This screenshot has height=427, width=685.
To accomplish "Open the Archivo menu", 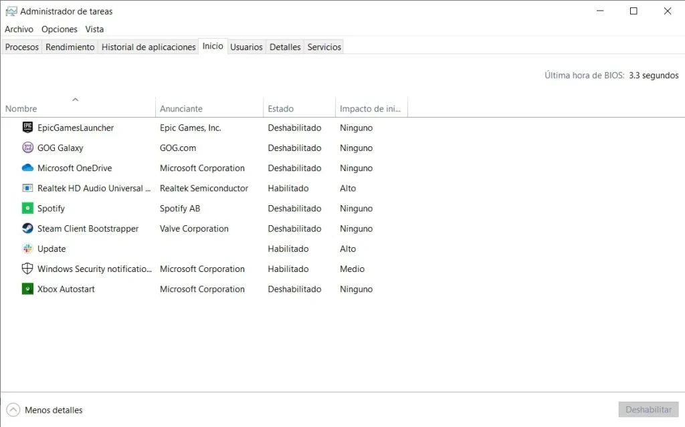I will pyautogui.click(x=19, y=29).
